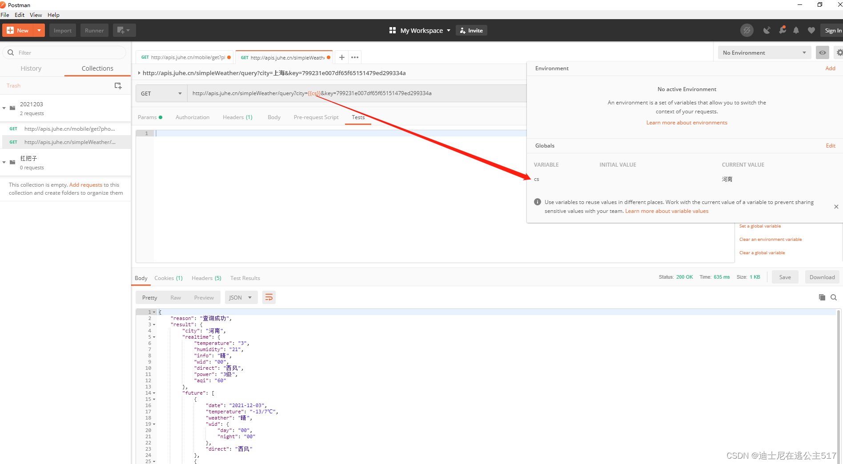Collapse the 2021203 collection
The image size is (843, 464).
click(4, 108)
